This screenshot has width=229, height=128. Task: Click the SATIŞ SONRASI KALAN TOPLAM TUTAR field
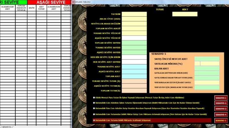click(207, 78)
